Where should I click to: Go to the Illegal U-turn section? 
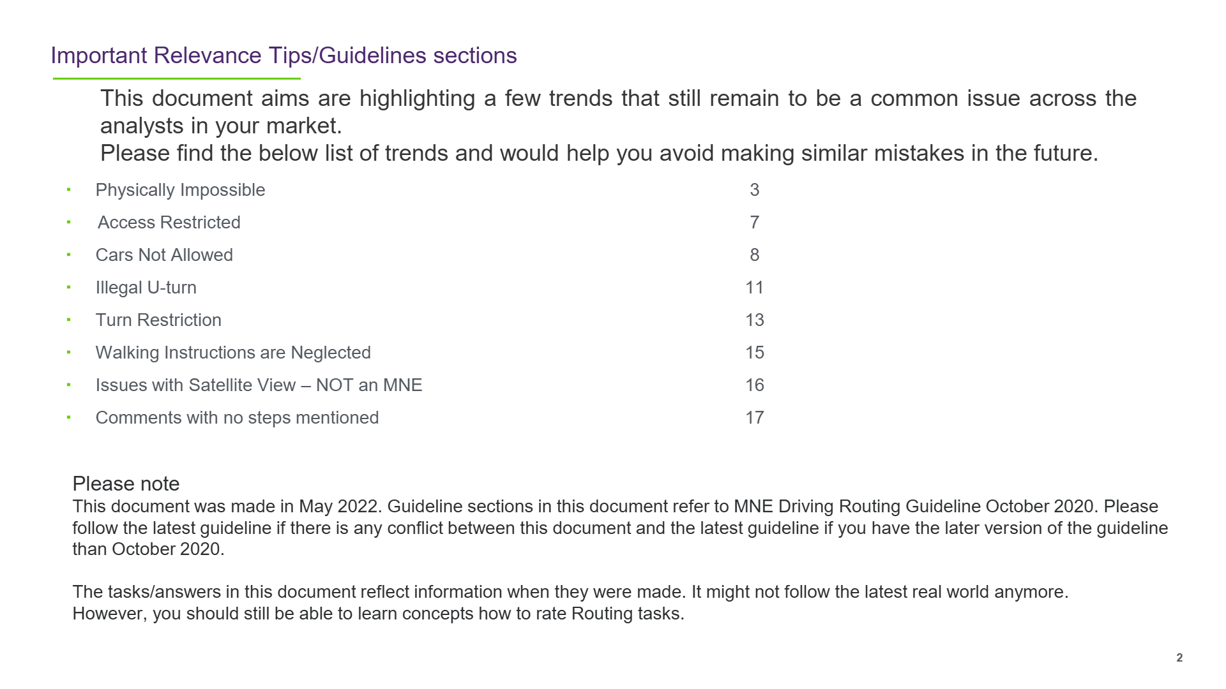click(x=146, y=288)
